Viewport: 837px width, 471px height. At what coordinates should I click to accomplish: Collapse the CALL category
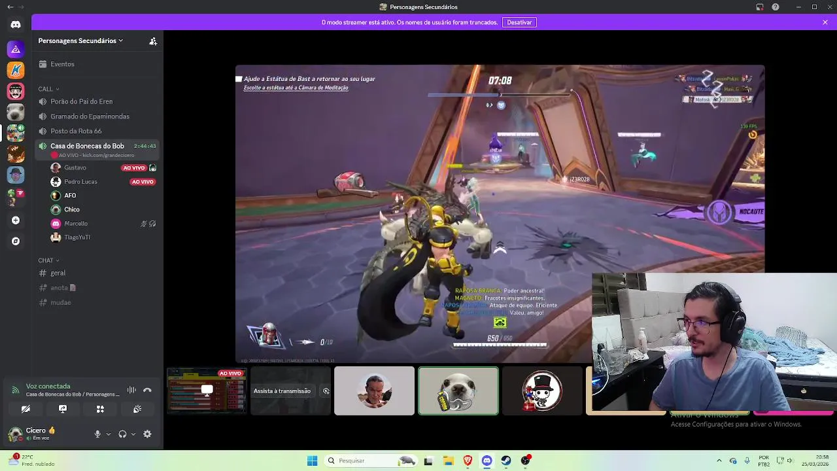pyautogui.click(x=48, y=89)
